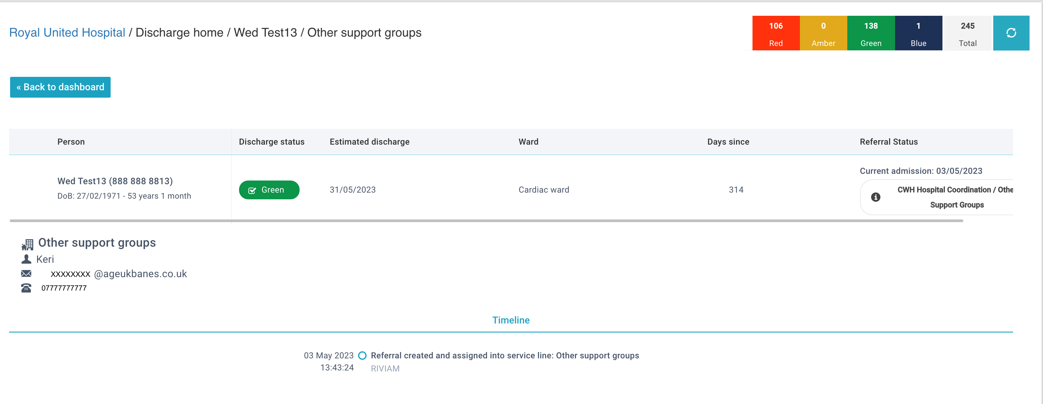
Task: Click the building icon beside Other support groups
Action: click(x=27, y=244)
